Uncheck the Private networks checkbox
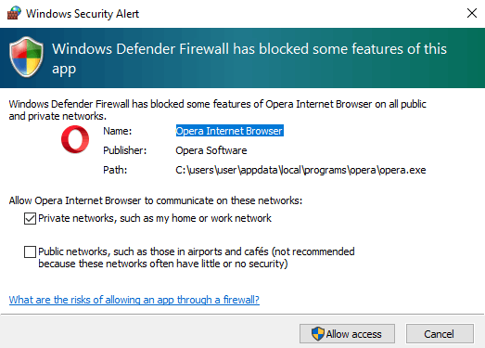 [x=30, y=219]
